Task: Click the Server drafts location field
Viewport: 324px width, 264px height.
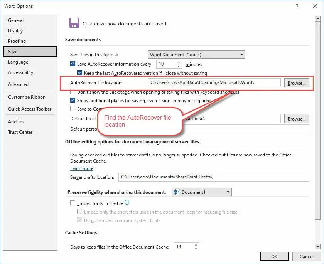Action: (214, 177)
